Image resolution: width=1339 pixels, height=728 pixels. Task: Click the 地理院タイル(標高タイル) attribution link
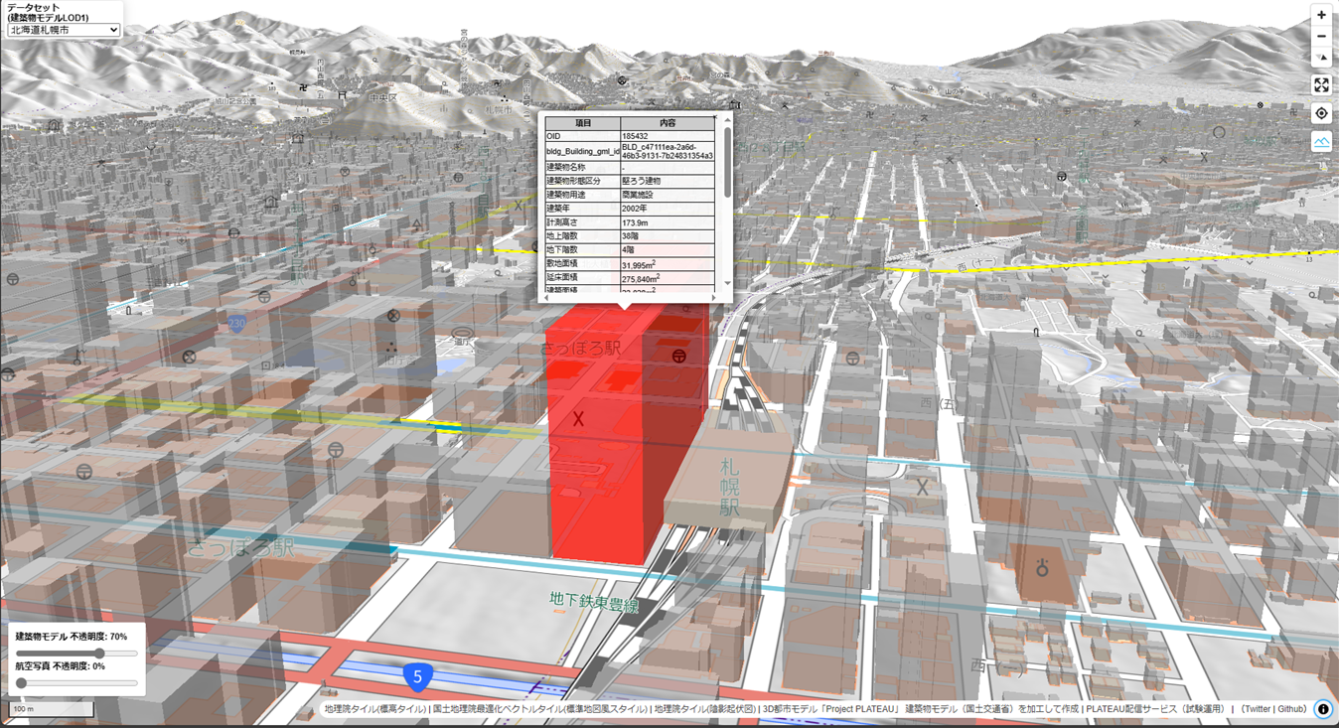click(374, 709)
